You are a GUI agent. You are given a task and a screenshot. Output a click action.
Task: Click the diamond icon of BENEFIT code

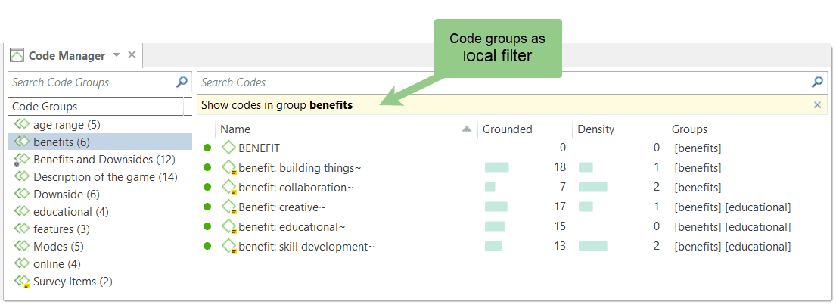tap(228, 148)
